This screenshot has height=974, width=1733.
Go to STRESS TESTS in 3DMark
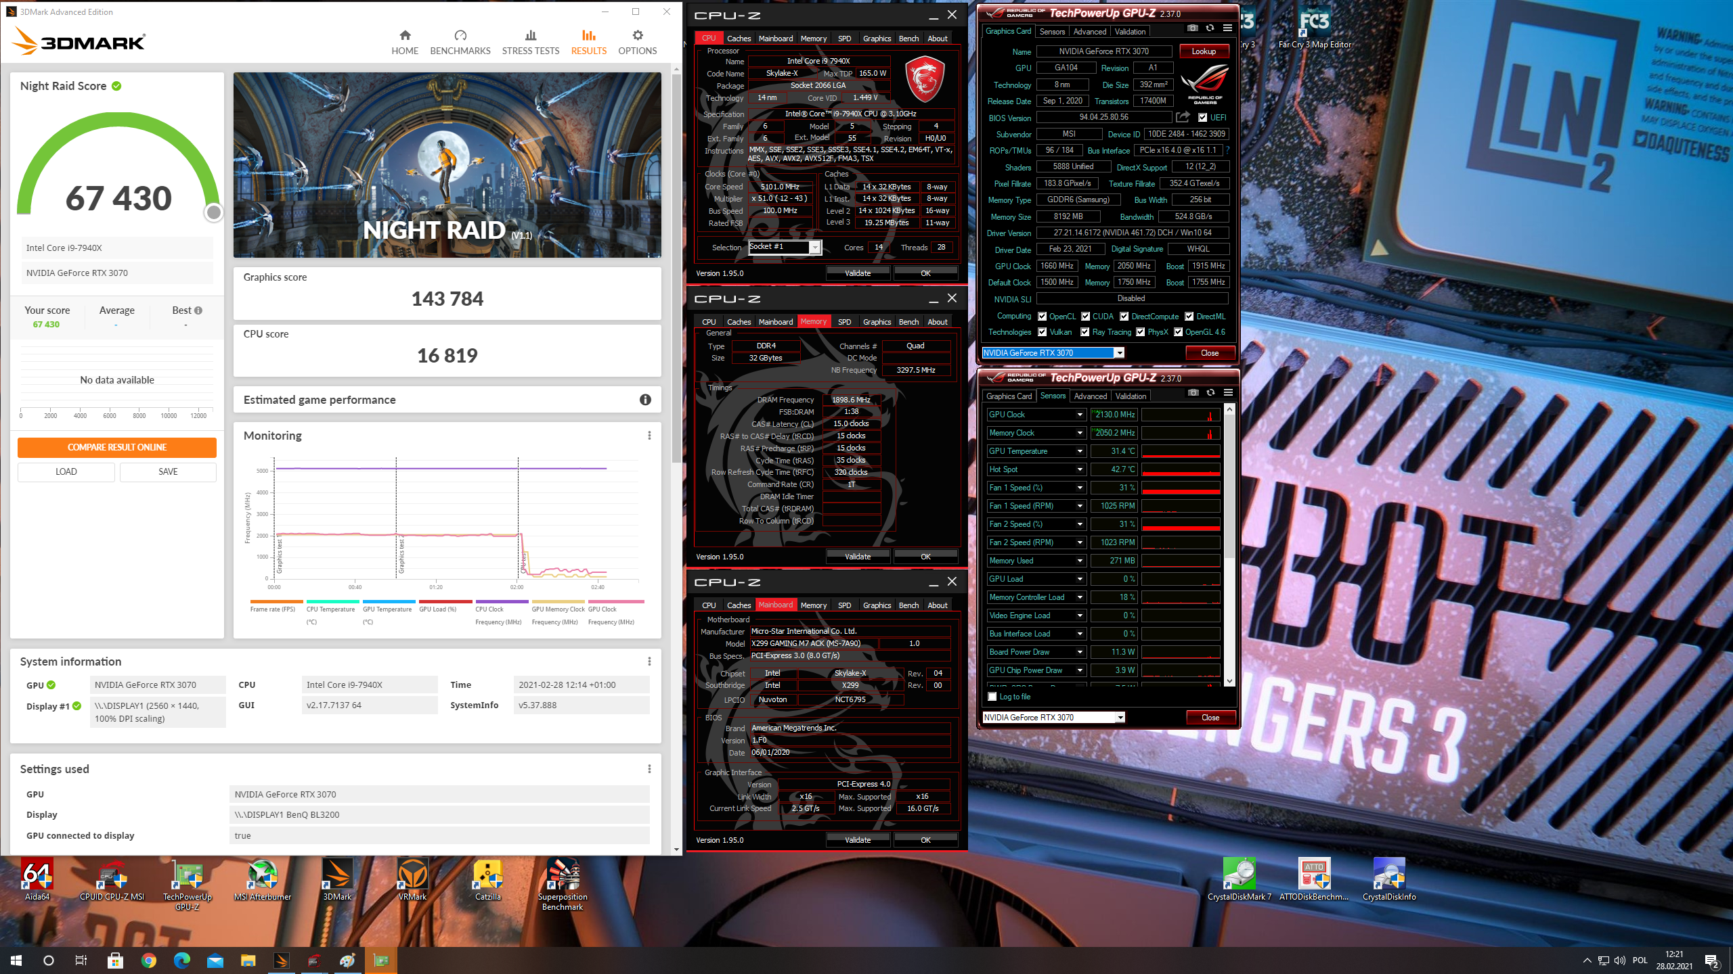coord(531,42)
